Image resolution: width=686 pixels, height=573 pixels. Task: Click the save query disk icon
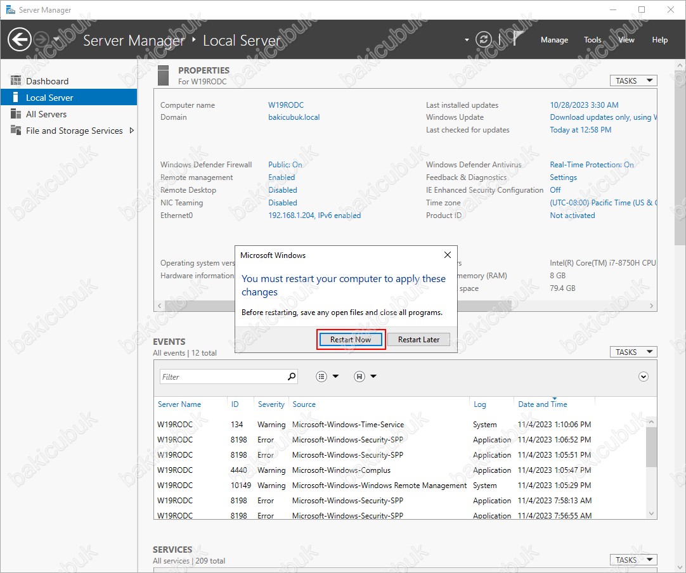pyautogui.click(x=359, y=376)
